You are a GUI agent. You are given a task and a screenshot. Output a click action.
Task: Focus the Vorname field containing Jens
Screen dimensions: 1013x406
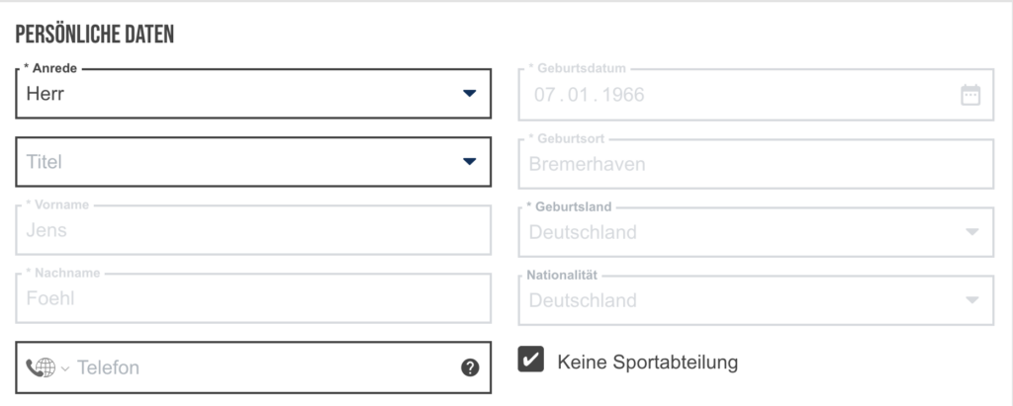(253, 230)
